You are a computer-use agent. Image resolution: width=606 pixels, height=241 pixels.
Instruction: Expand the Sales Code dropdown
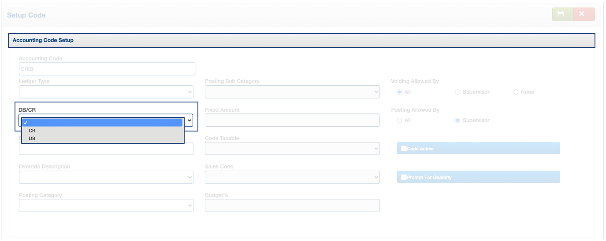click(x=292, y=177)
